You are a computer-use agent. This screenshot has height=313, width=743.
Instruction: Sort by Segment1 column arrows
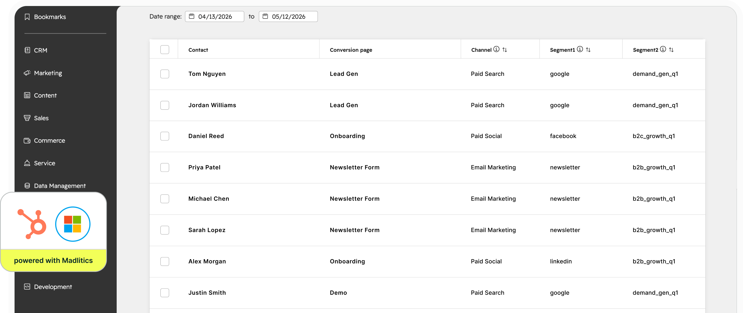point(588,50)
